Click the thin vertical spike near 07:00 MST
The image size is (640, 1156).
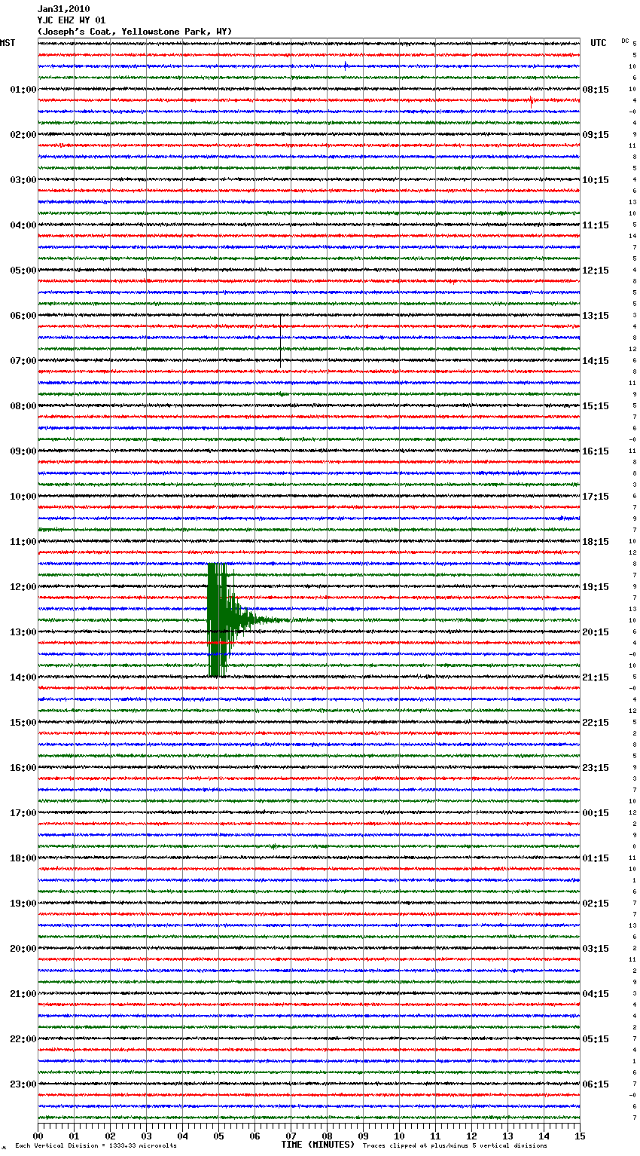(x=281, y=341)
